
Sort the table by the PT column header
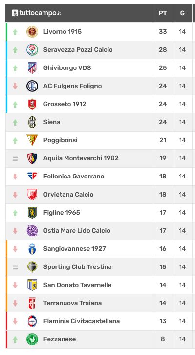pyautogui.click(x=163, y=13)
